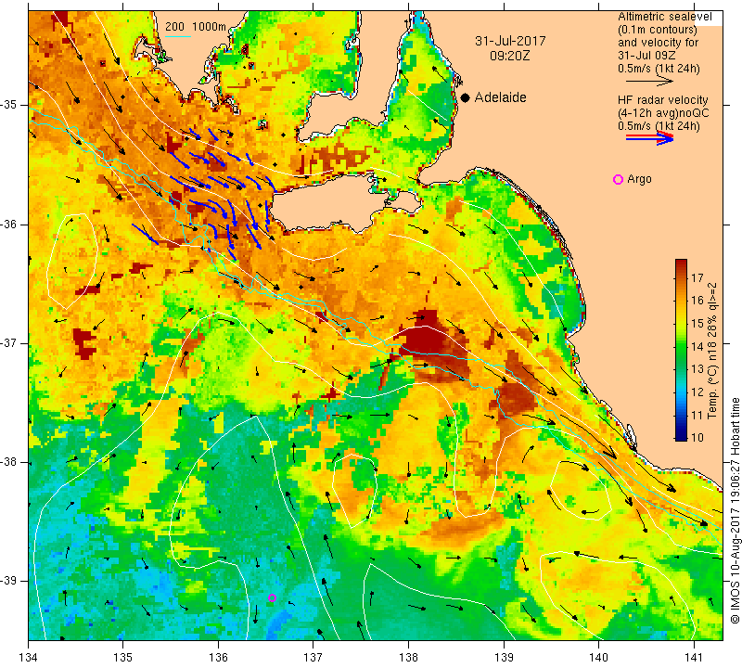
Task: Click the temperature color bar
Action: click(681, 350)
